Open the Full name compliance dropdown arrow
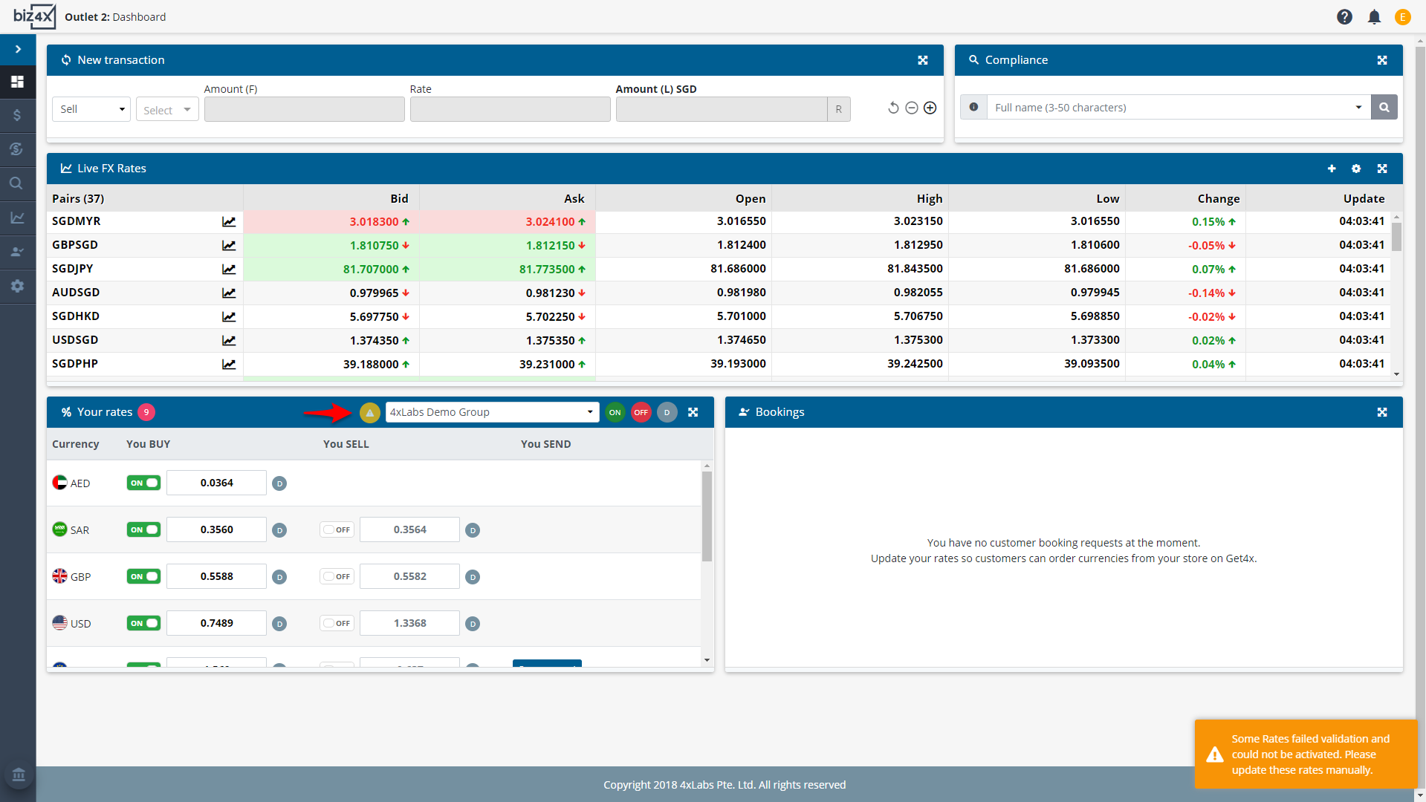Image resolution: width=1426 pixels, height=802 pixels. pos(1358,107)
